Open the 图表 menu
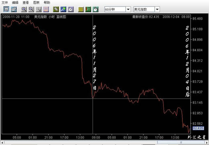Viewport: 209px width, 145px height. (36, 2)
